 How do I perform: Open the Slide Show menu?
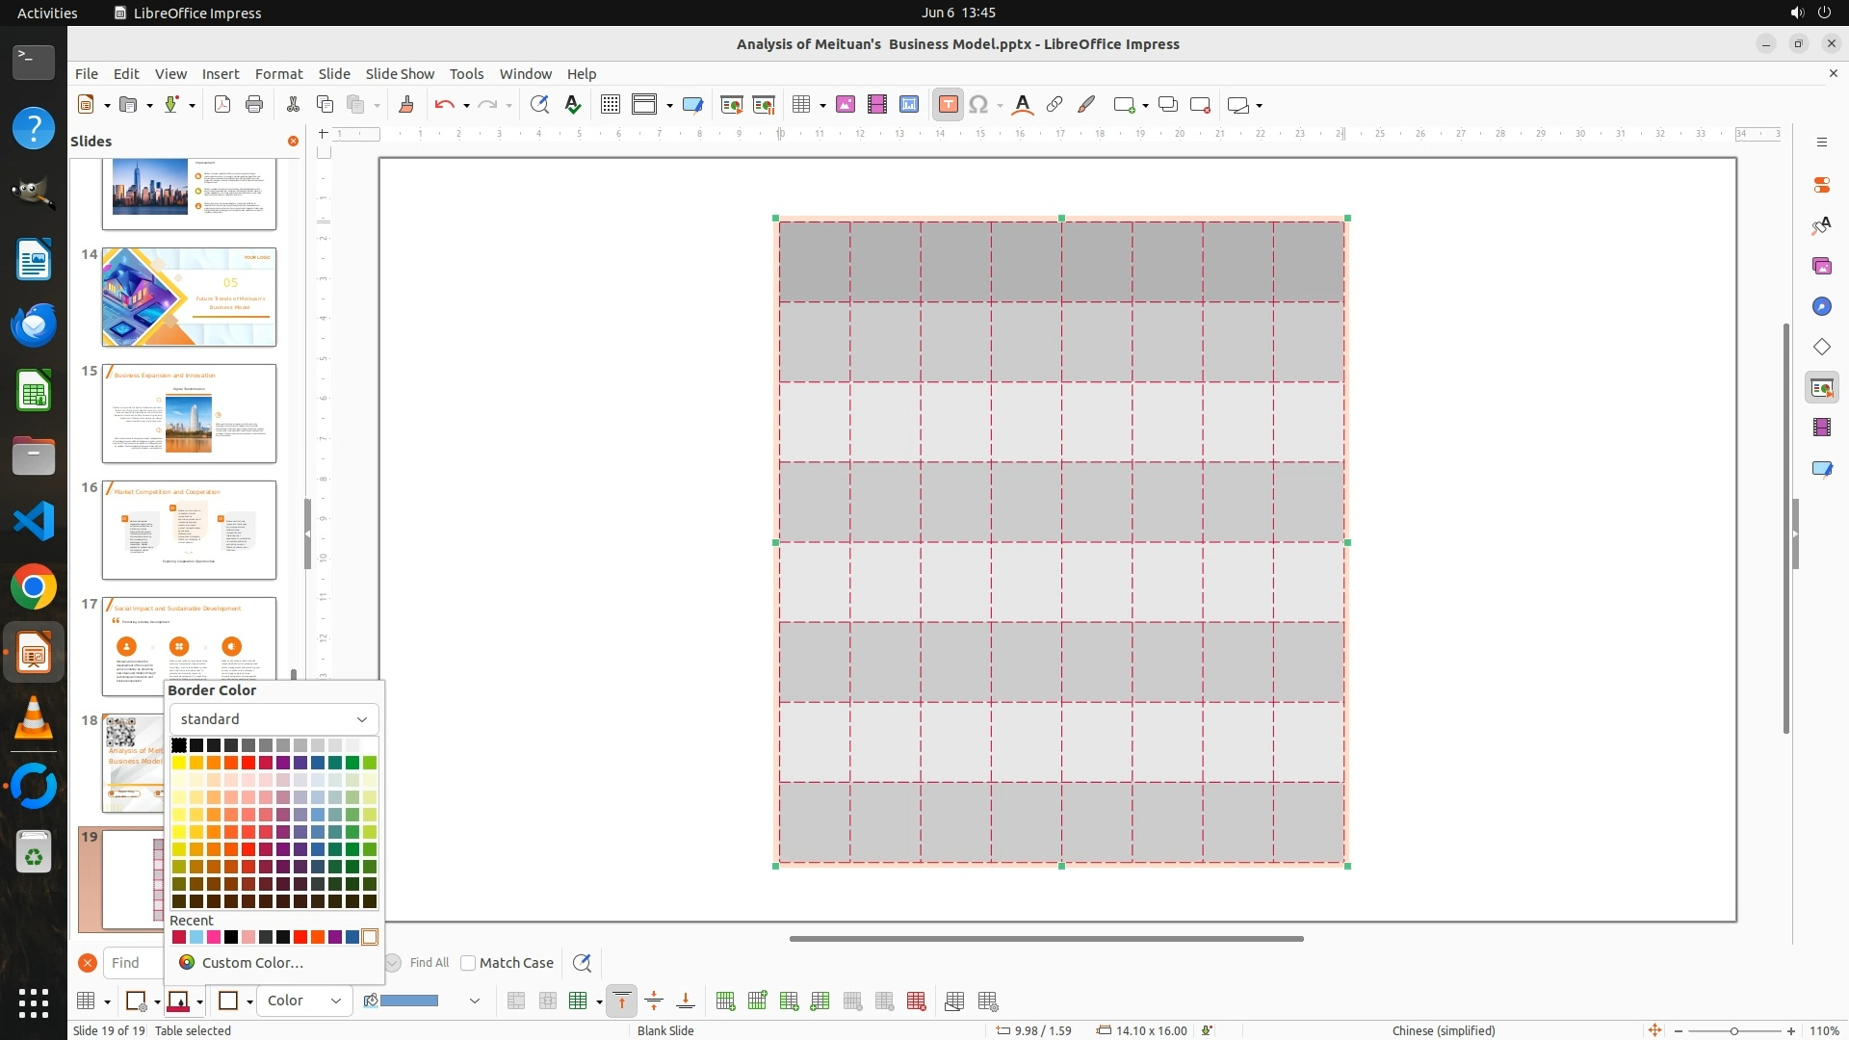pos(399,73)
